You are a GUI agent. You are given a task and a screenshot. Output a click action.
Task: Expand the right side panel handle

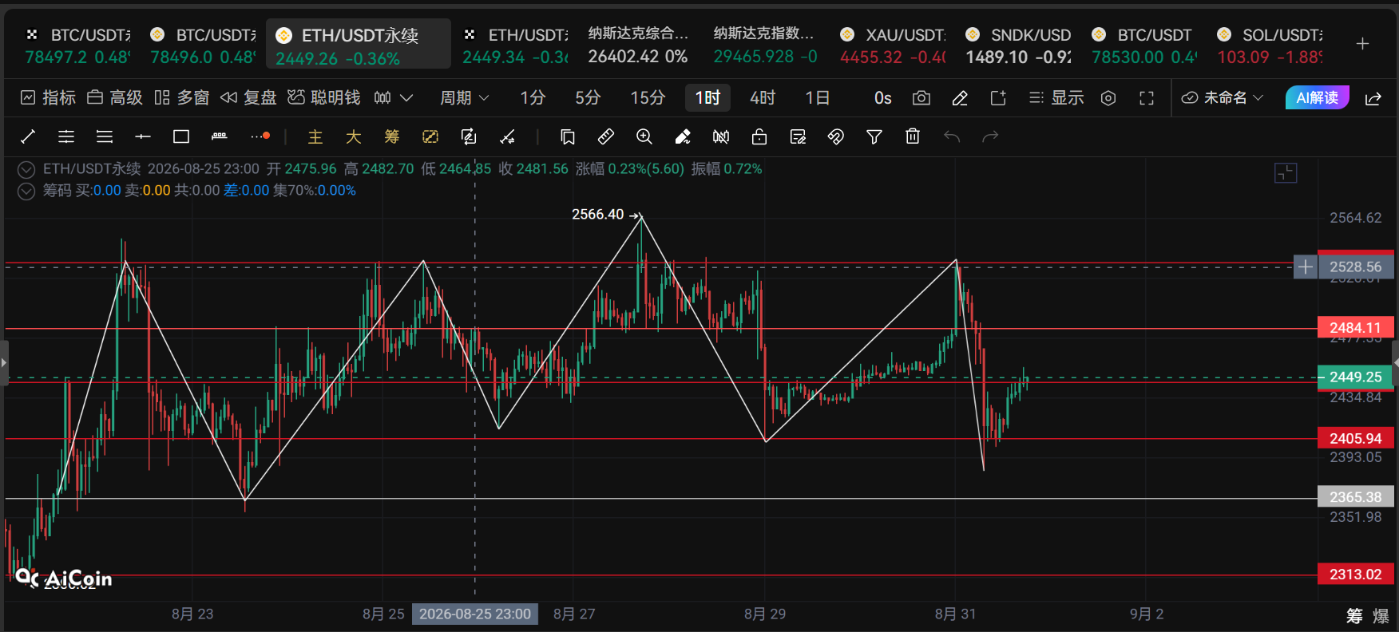click(1395, 363)
